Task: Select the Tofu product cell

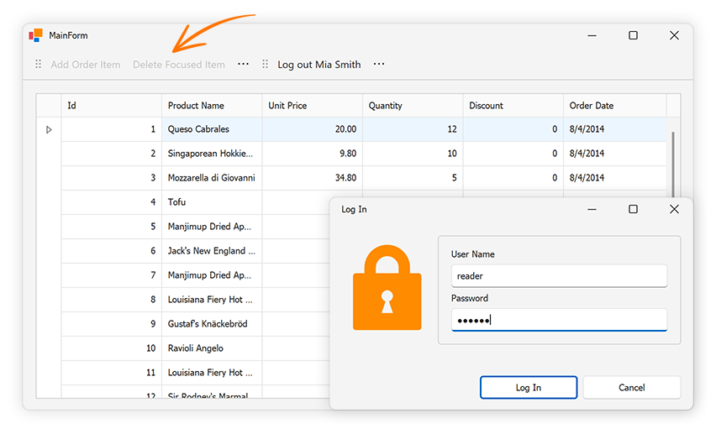Action: pos(212,202)
